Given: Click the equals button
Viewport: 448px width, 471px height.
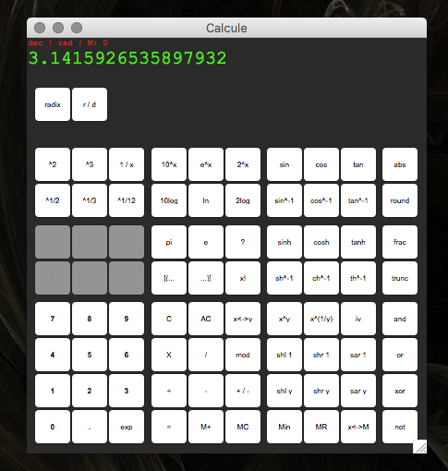Looking at the screenshot, I should coord(169,427).
